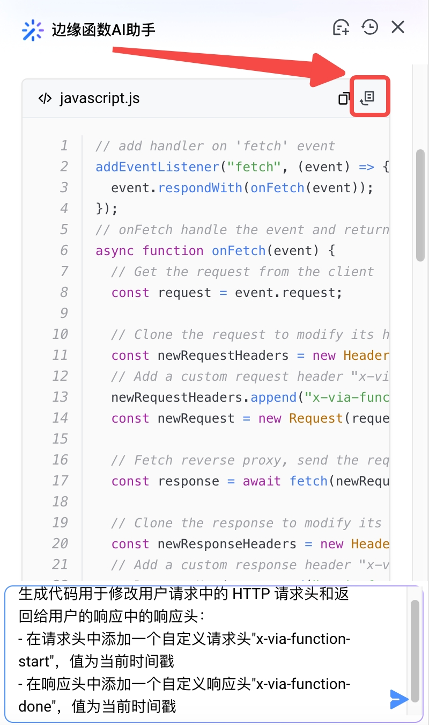This screenshot has height=725, width=429.
Task: Click the 边缘函数AI助手 sparkle logo
Action: 33,30
